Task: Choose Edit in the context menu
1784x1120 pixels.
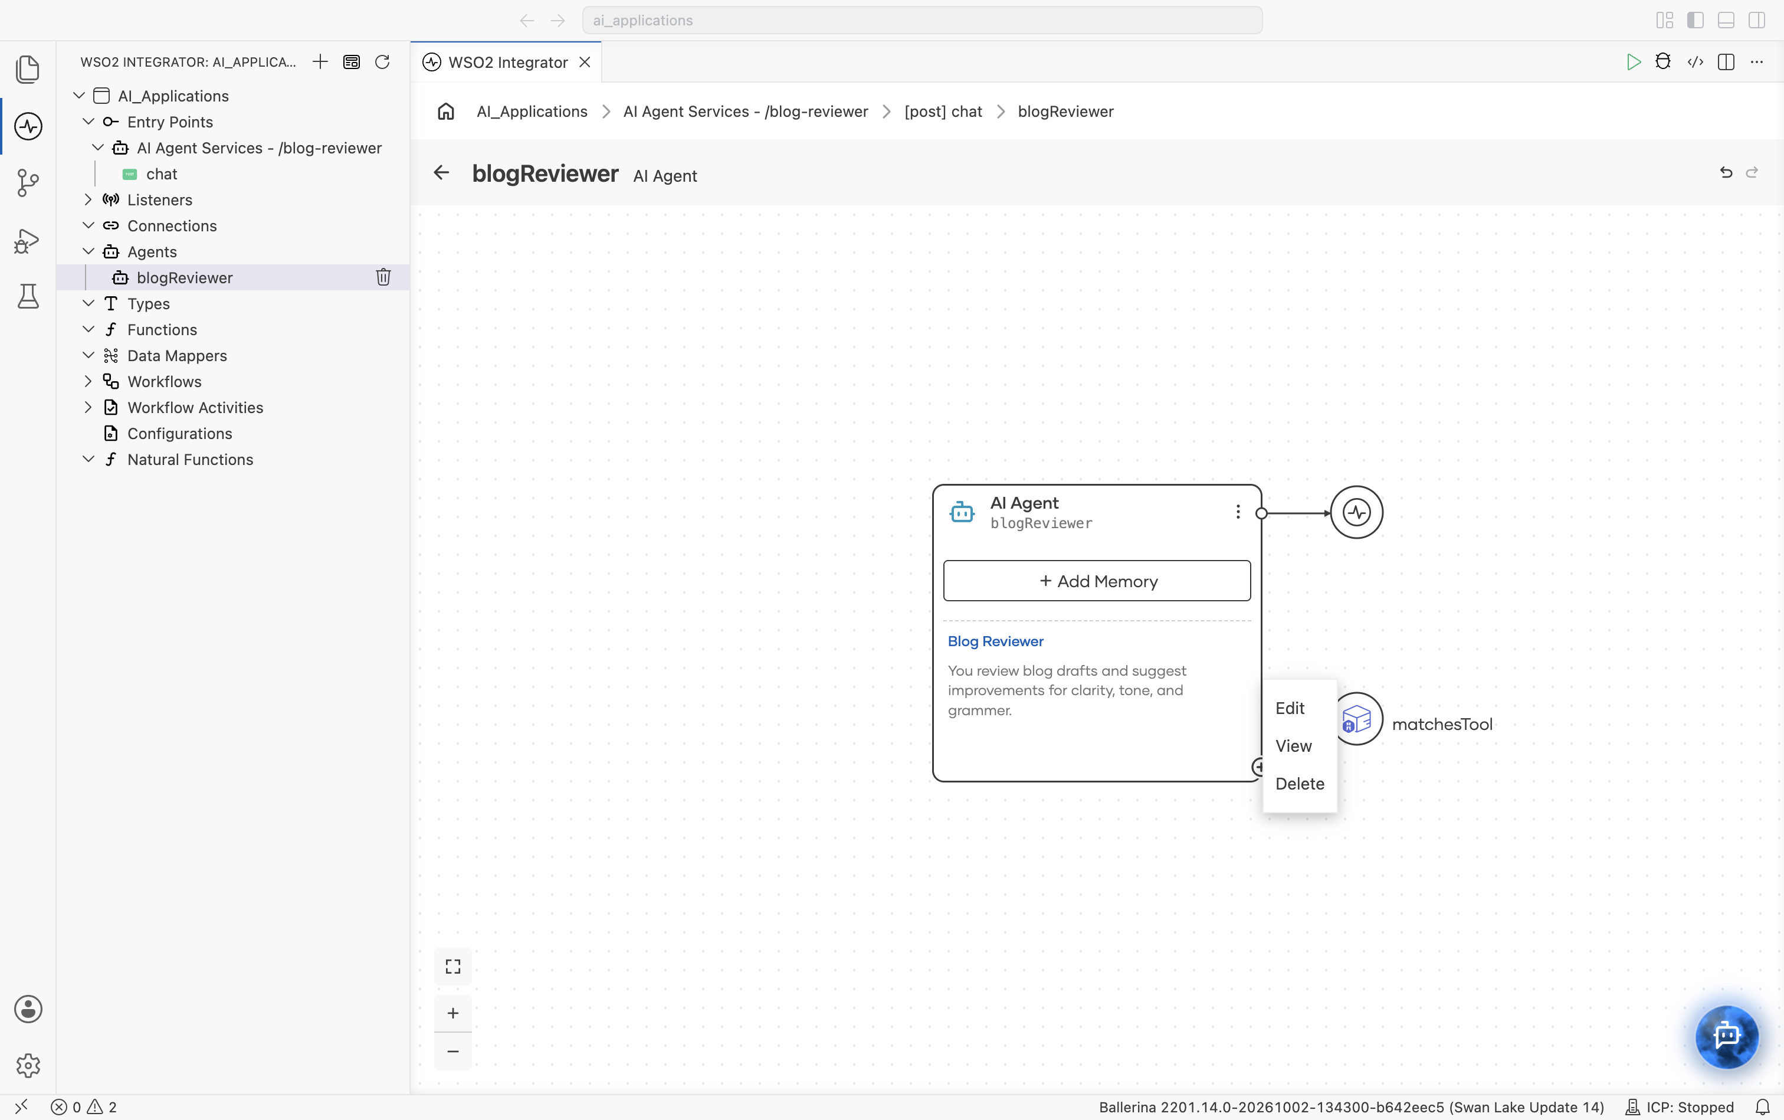Action: pyautogui.click(x=1300, y=708)
